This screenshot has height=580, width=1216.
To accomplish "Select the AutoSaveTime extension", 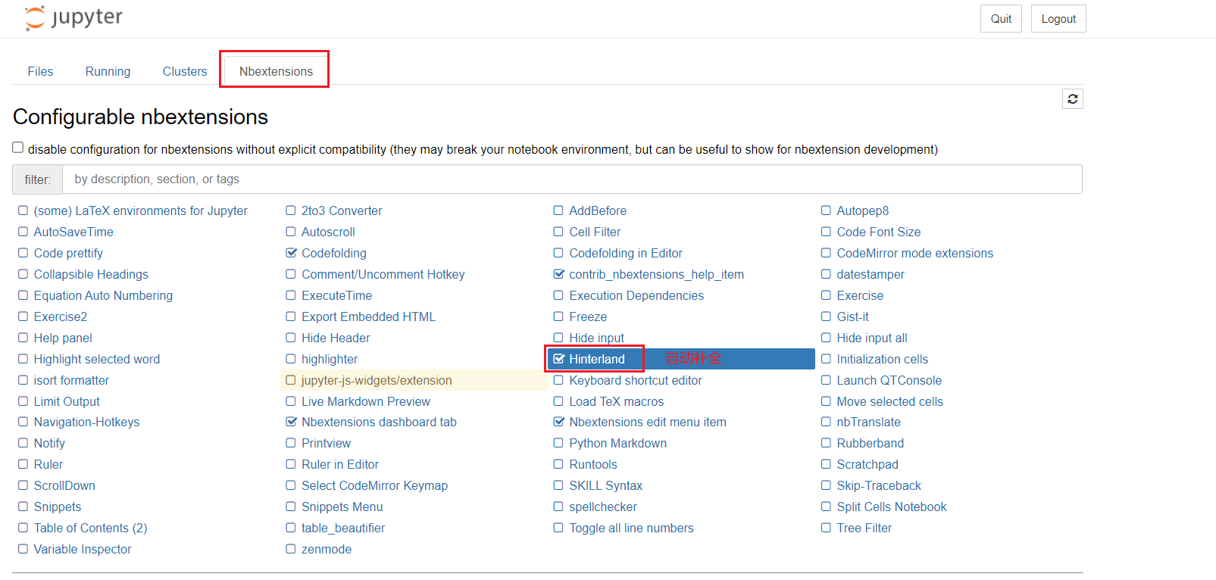I will (73, 232).
